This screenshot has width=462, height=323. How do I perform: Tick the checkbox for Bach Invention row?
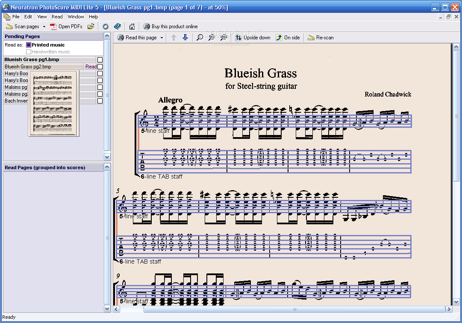[x=100, y=101]
